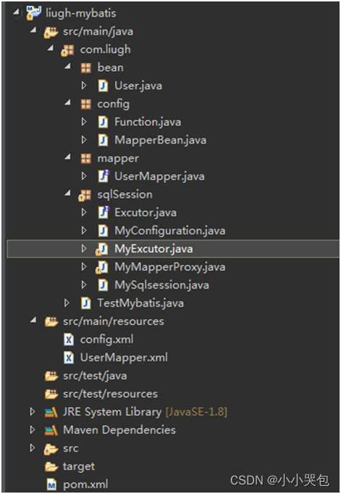Click the target folder icon
This screenshot has width=341, height=494.
coord(51,466)
